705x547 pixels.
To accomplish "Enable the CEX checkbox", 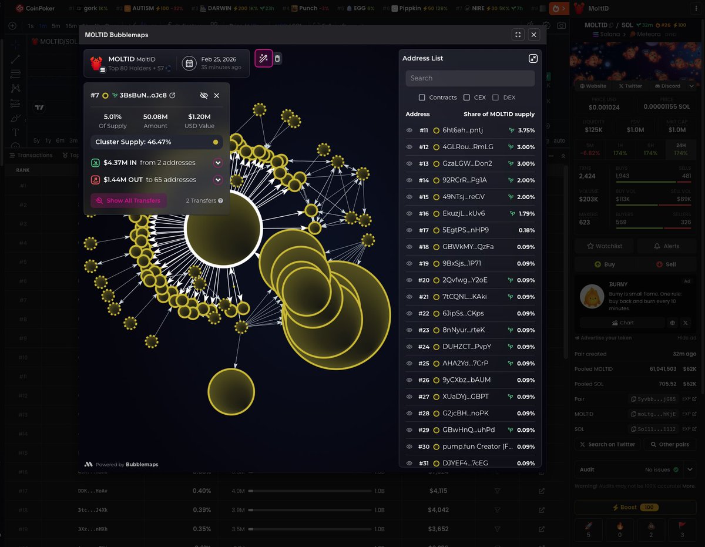I will [466, 98].
